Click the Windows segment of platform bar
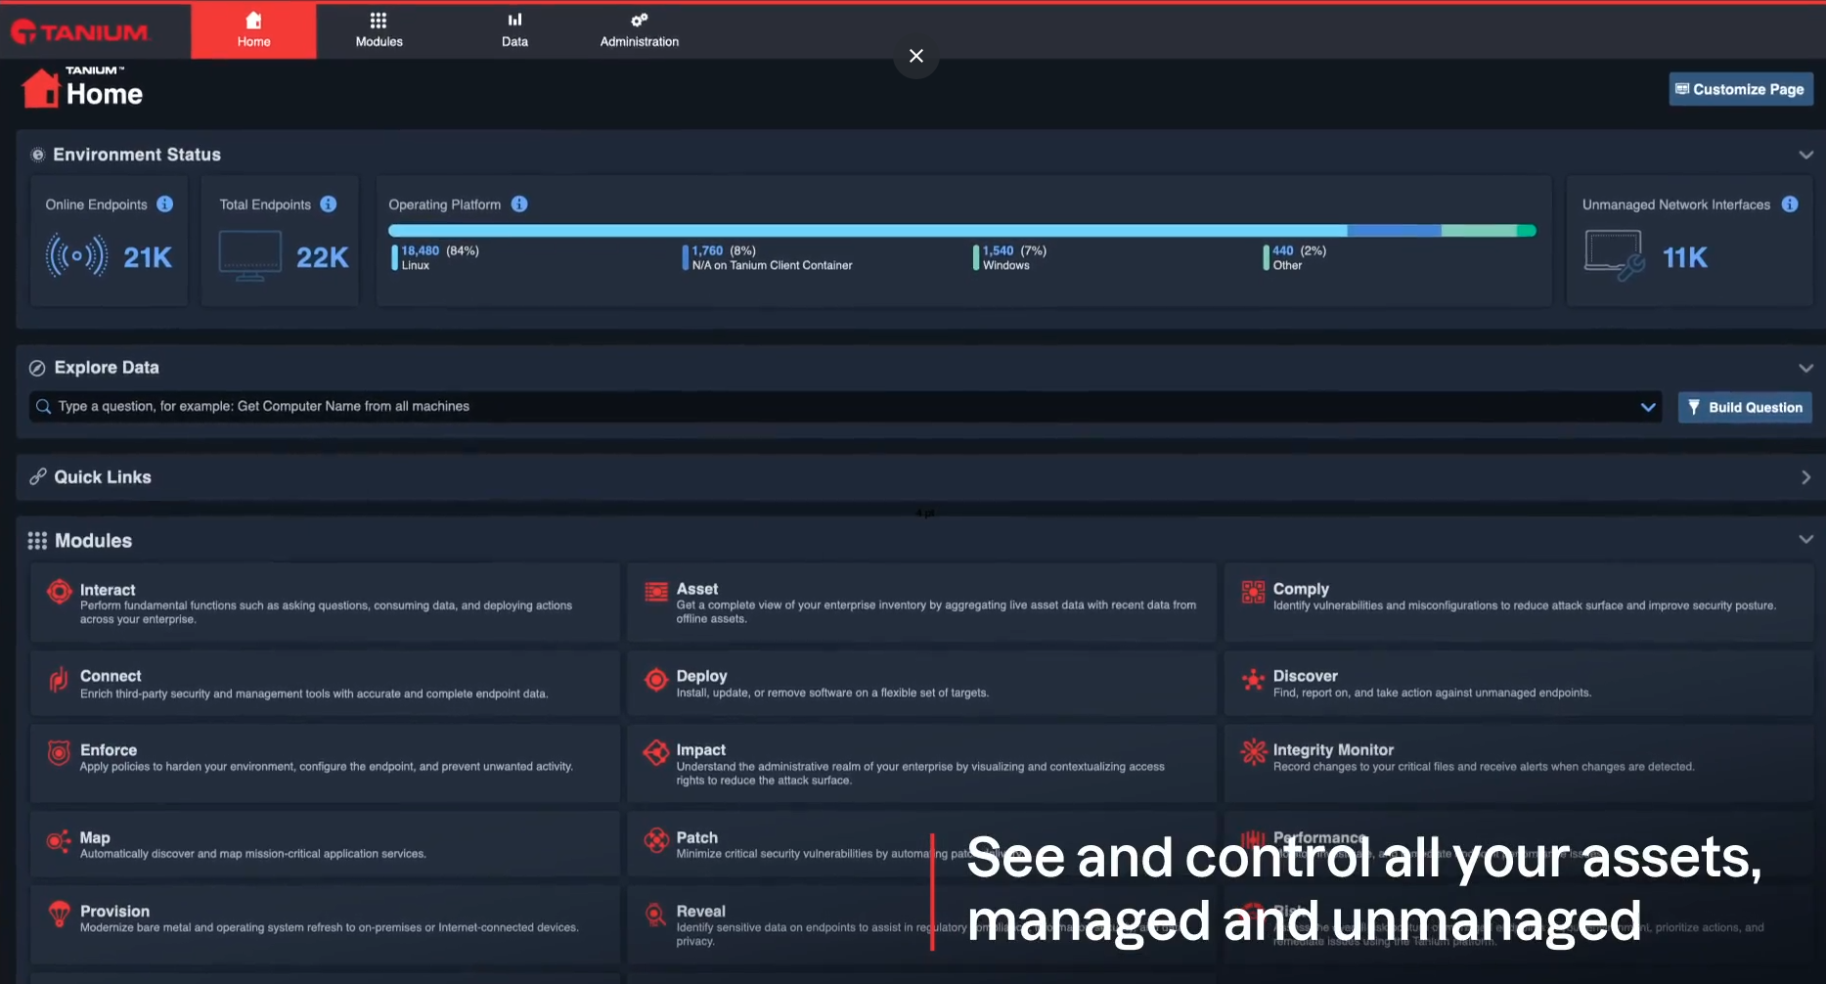This screenshot has height=984, width=1826. (1479, 231)
